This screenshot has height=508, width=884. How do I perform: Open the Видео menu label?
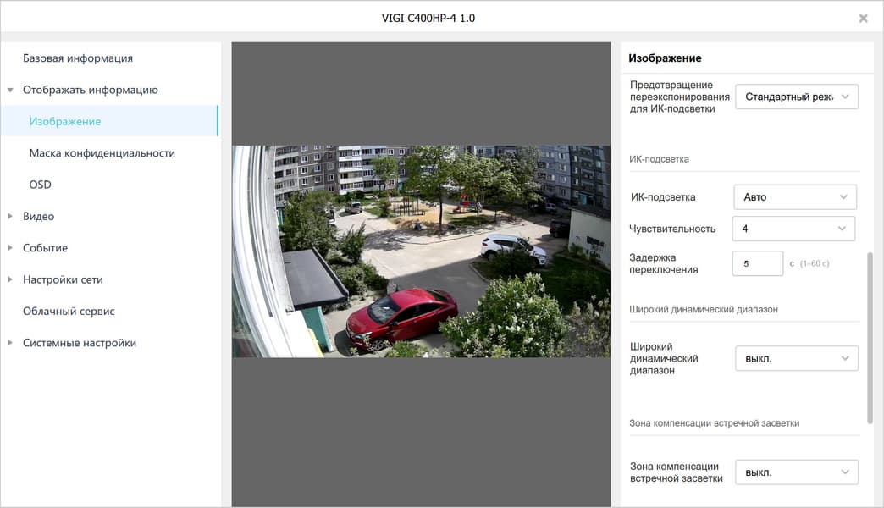(x=38, y=216)
